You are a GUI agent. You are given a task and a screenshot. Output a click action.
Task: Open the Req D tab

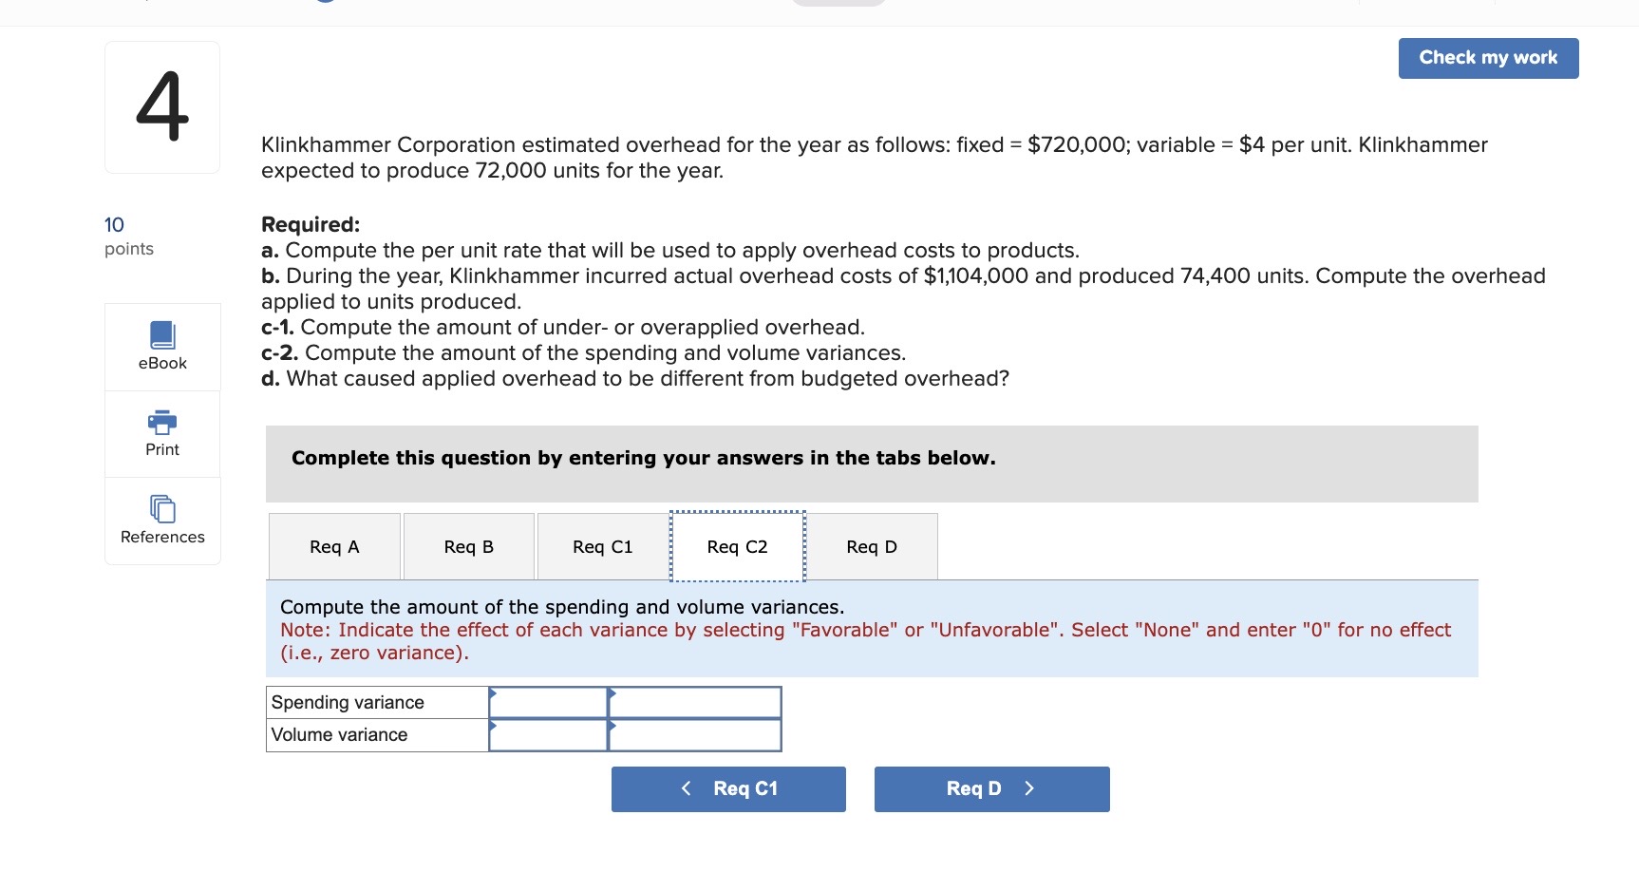pyautogui.click(x=873, y=546)
